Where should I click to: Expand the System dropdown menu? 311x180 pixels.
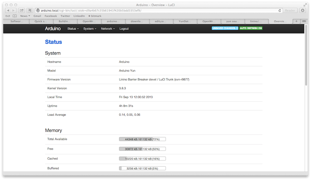90,28
